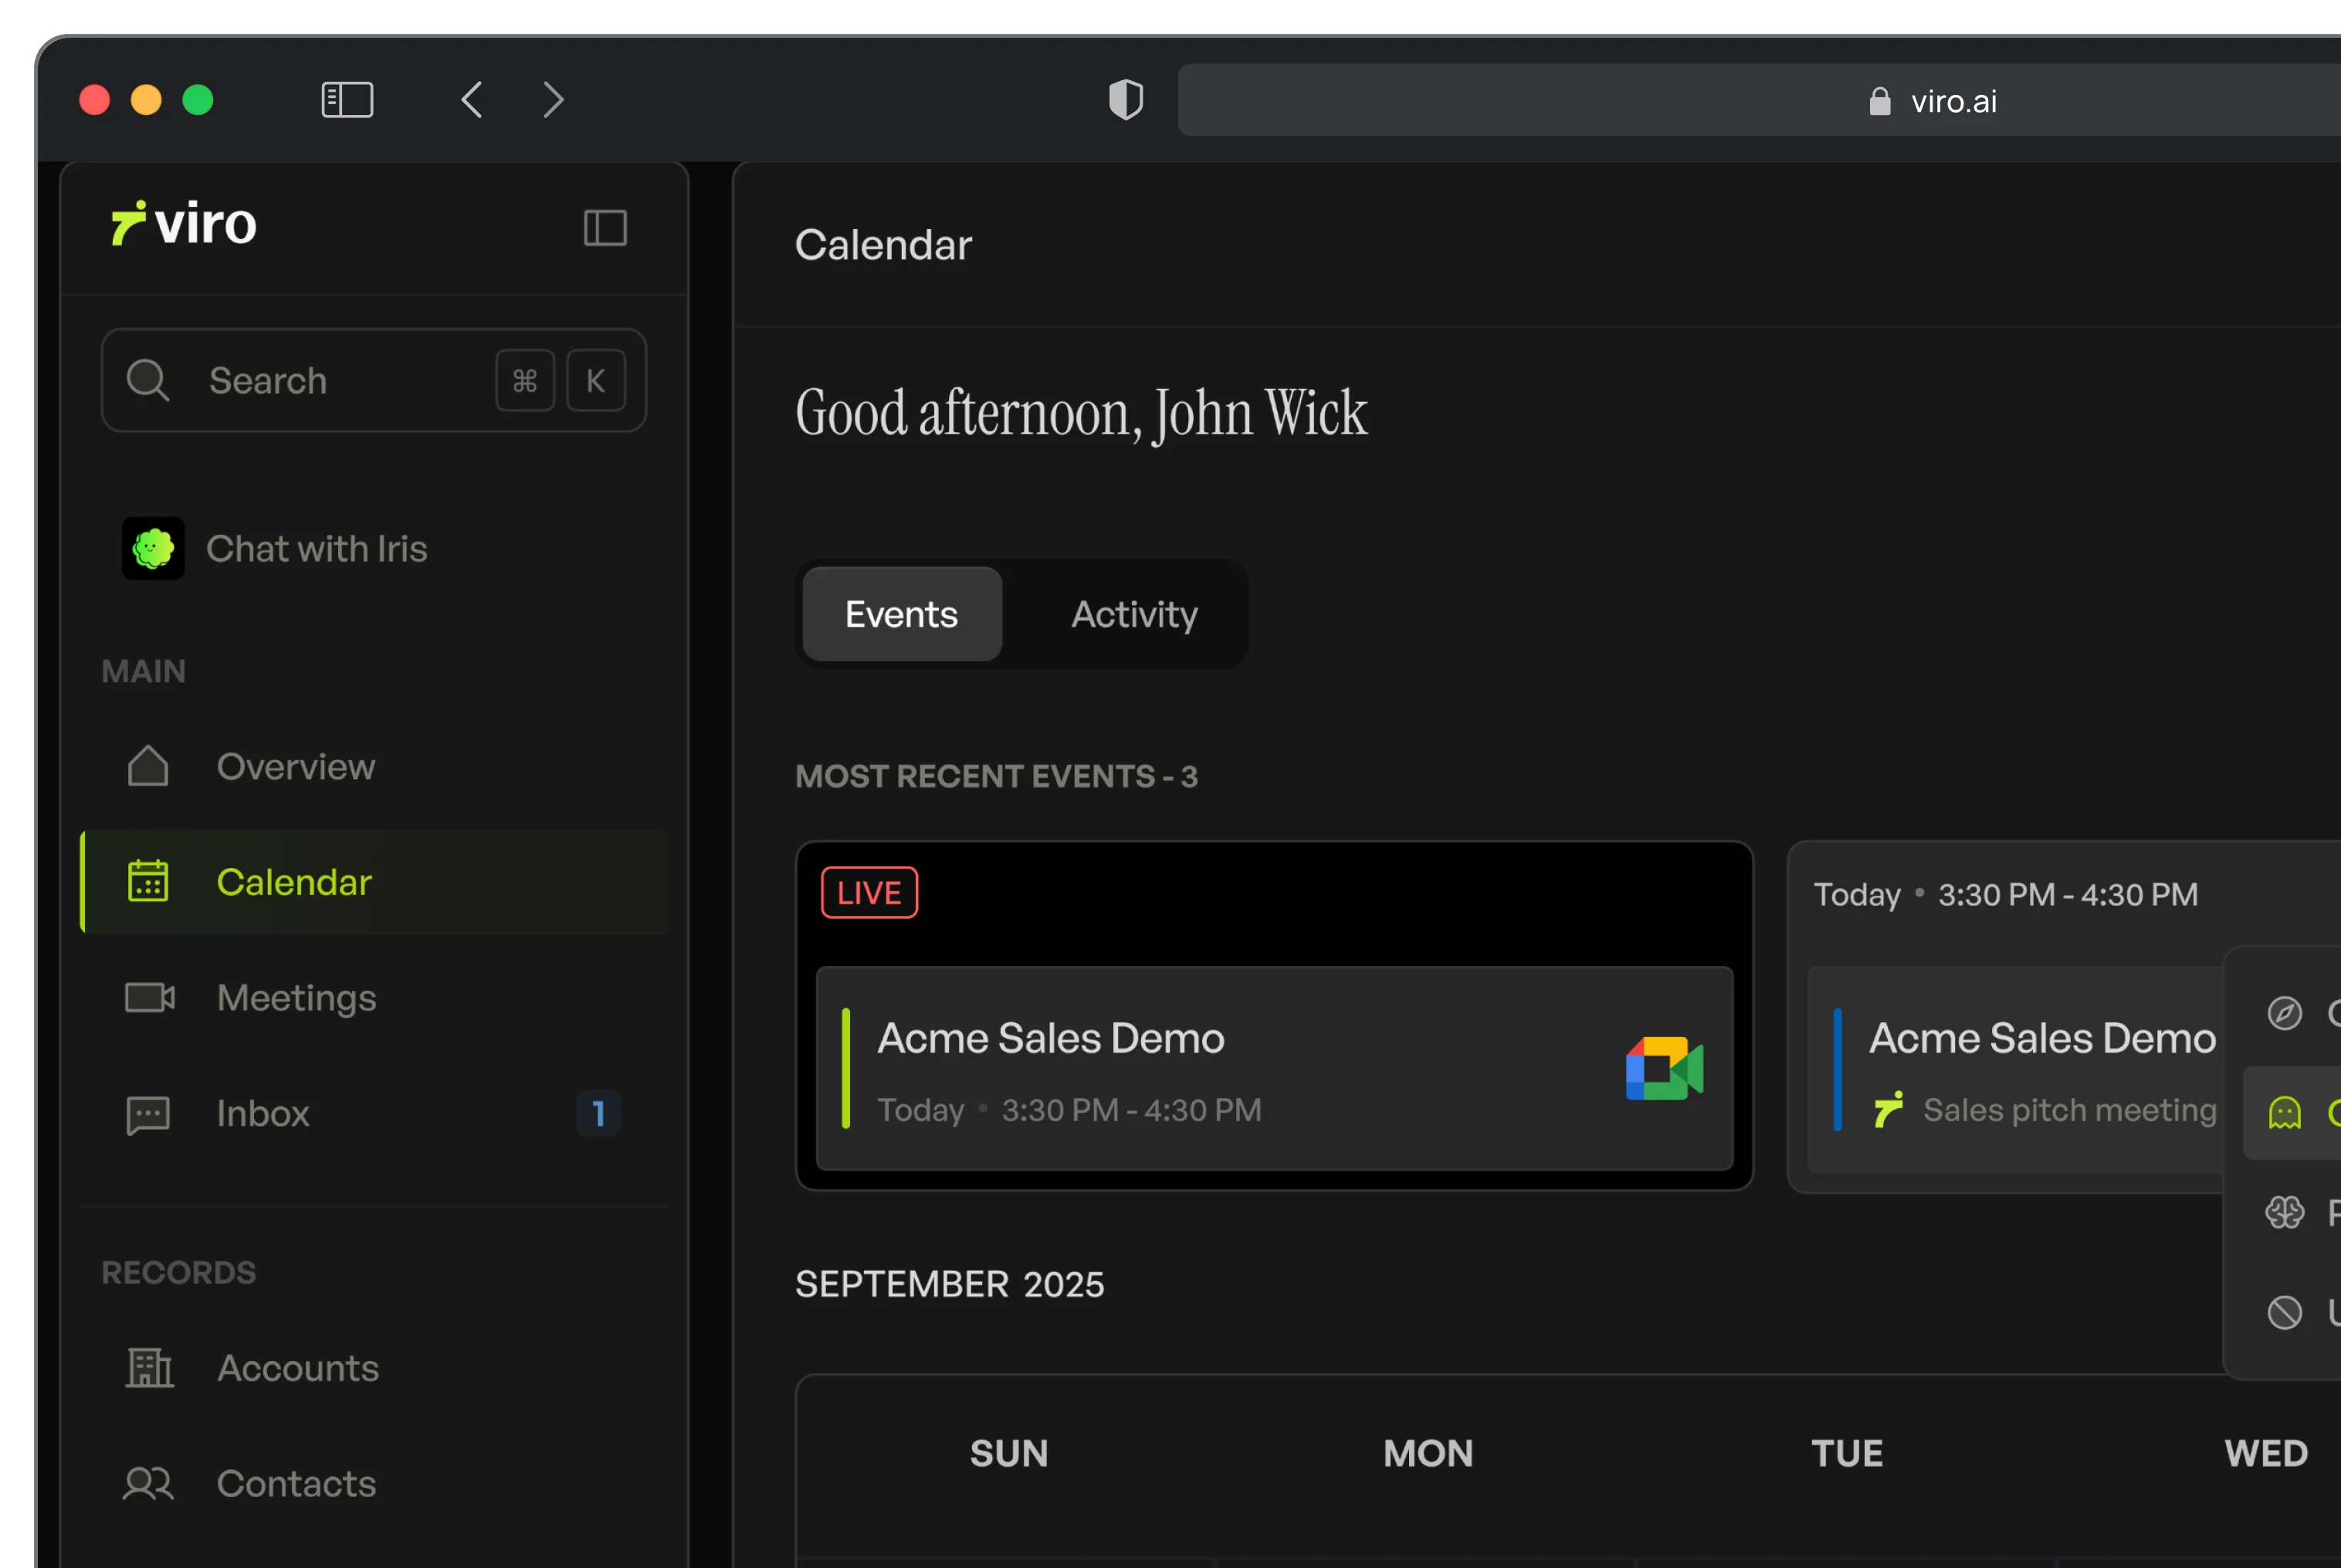
Task: Click the Meetings camera icon
Action: pos(150,997)
